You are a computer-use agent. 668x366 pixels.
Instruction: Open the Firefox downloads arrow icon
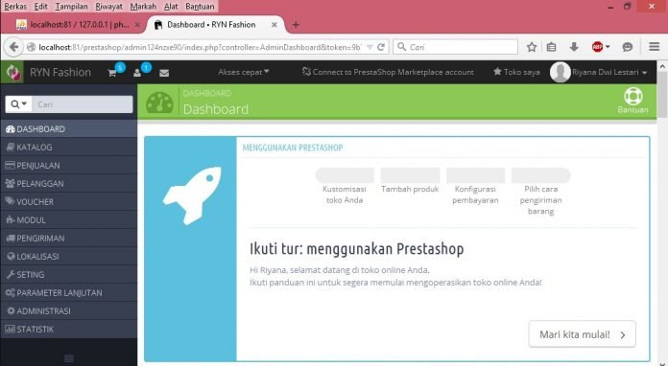pos(574,47)
